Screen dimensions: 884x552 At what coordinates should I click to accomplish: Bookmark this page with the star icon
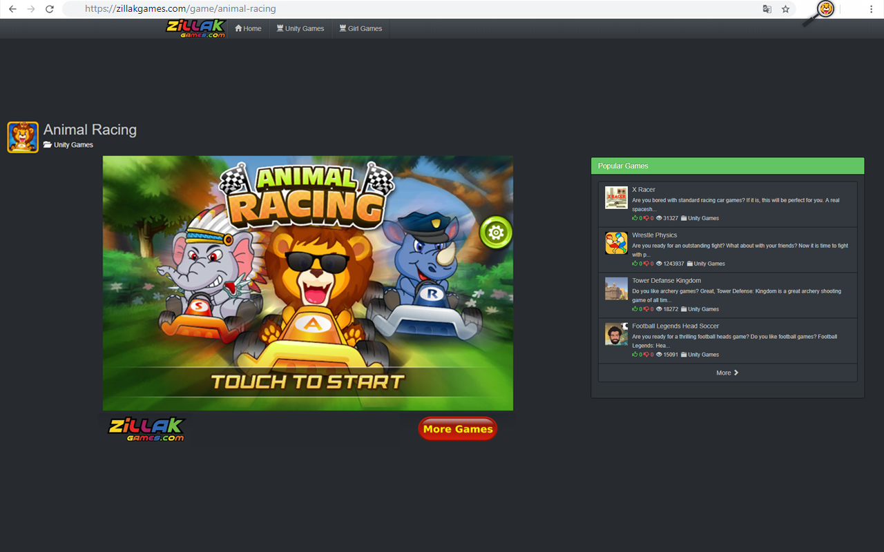pos(785,9)
